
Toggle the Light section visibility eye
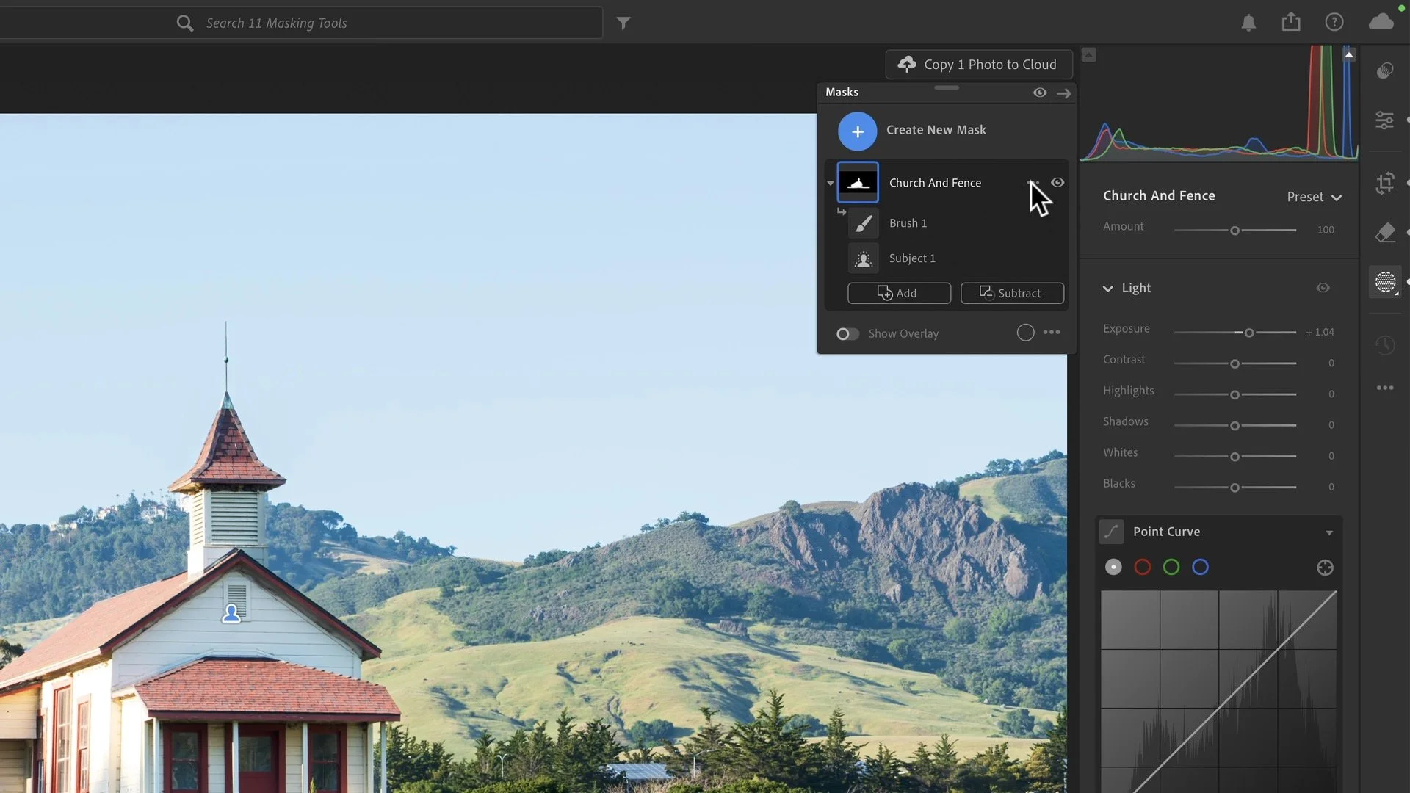coord(1323,289)
